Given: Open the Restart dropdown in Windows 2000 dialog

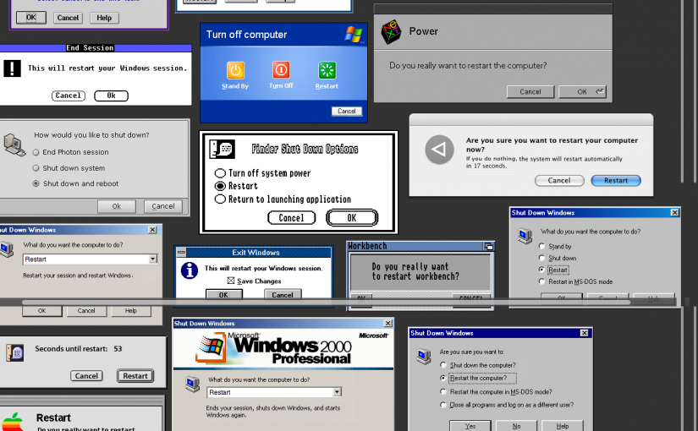Looking at the screenshot, I should click(337, 392).
